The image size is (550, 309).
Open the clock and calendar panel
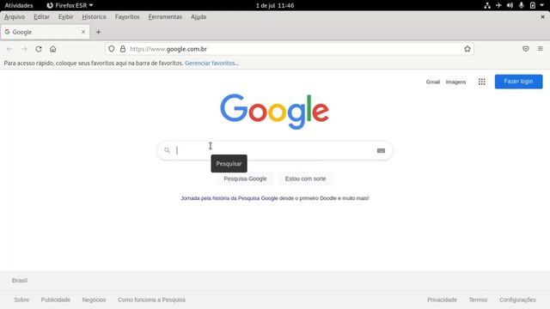click(x=275, y=5)
